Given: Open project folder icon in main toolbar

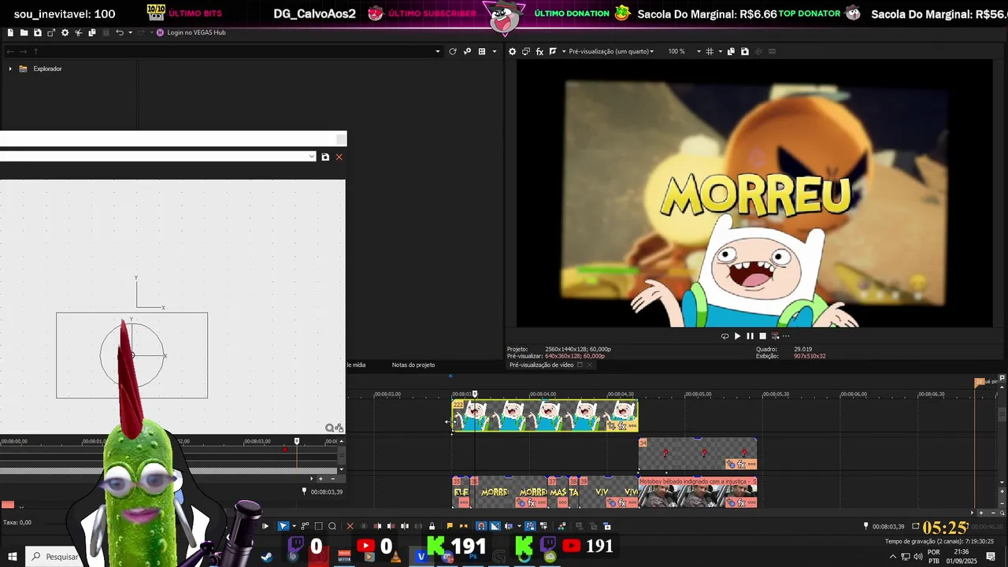Looking at the screenshot, I should (24, 32).
